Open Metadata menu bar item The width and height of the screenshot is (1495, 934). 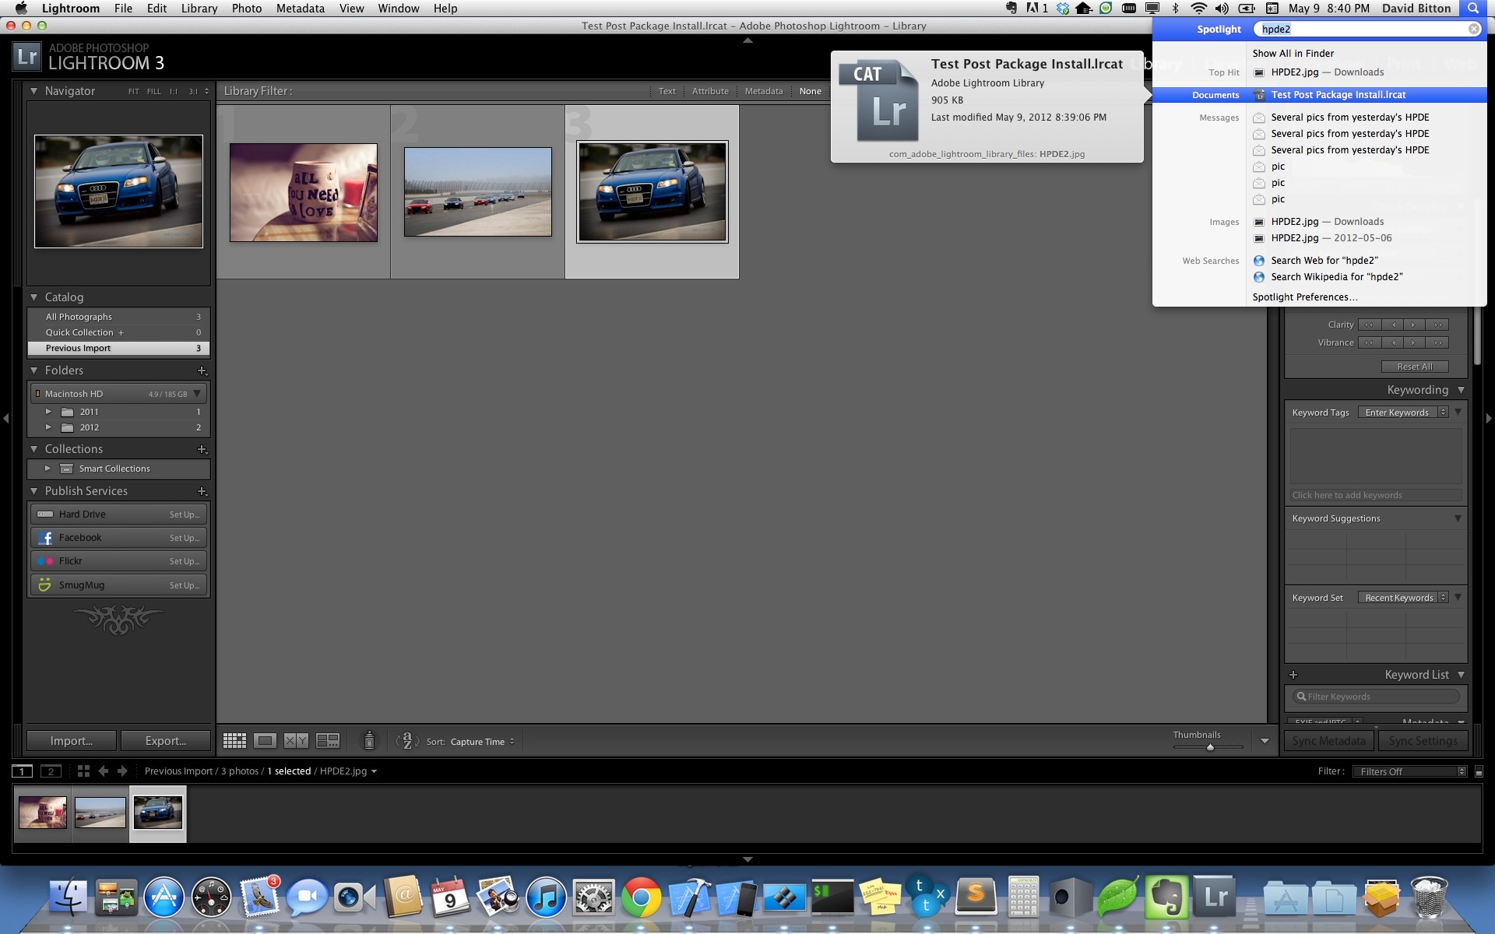pos(301,9)
